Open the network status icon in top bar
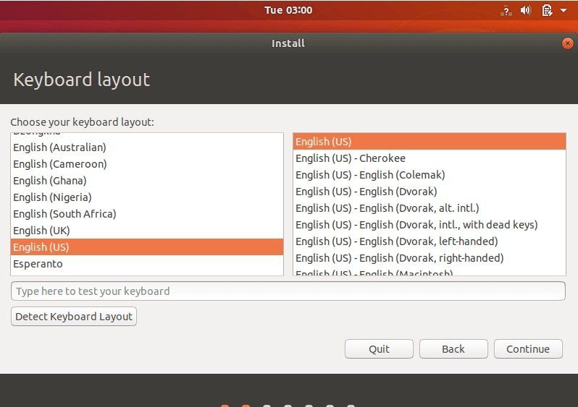Screen dimensions: 578x407 pos(506,11)
